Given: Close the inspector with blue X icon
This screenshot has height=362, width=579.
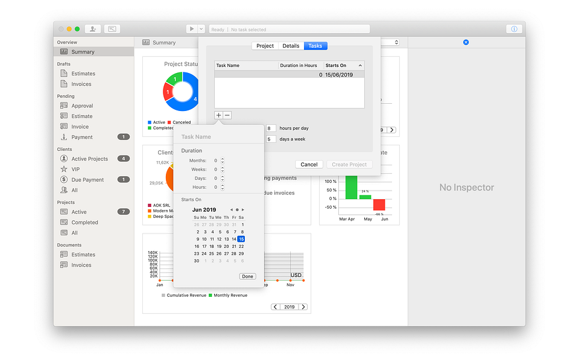Looking at the screenshot, I should click(x=466, y=42).
